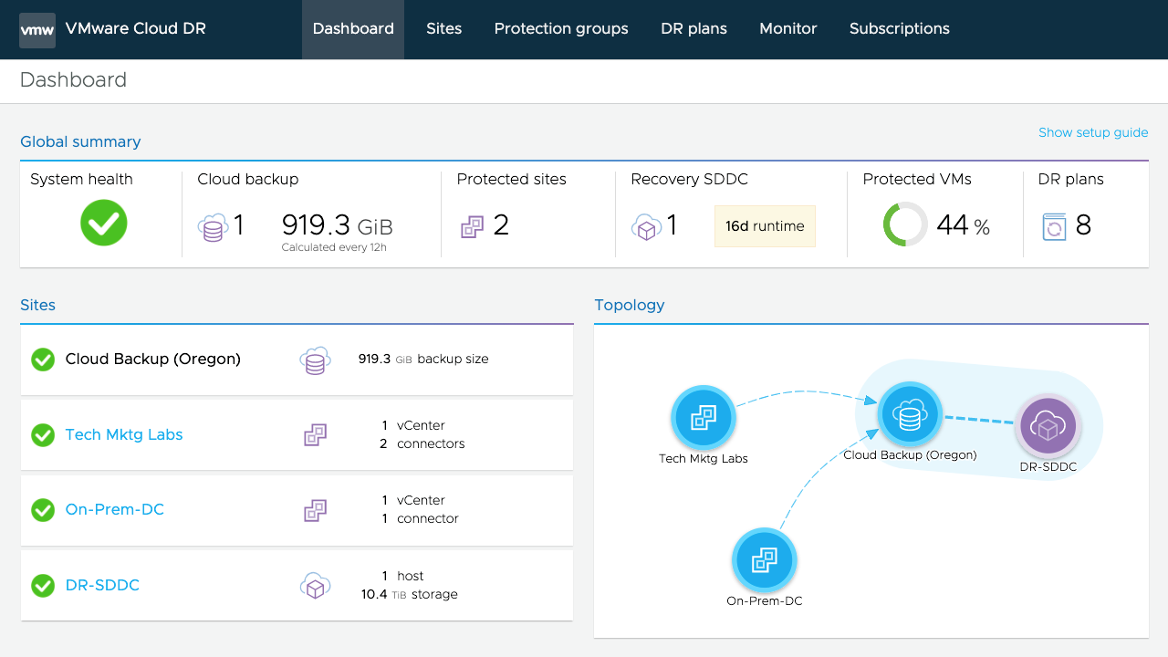Screen dimensions: 1168x657
Task: Click the '1 connector' text in On-Prem-DC row
Action: coord(421,518)
